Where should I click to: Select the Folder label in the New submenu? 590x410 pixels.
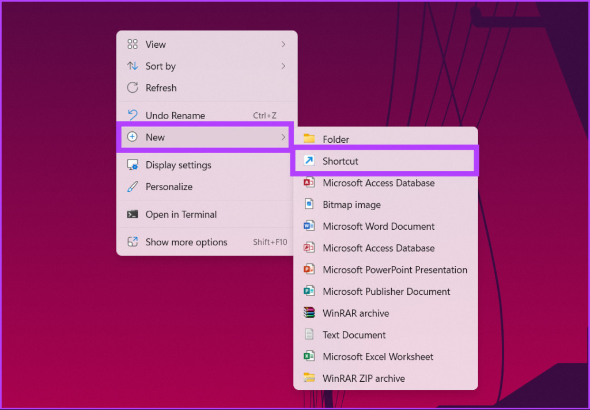[336, 139]
